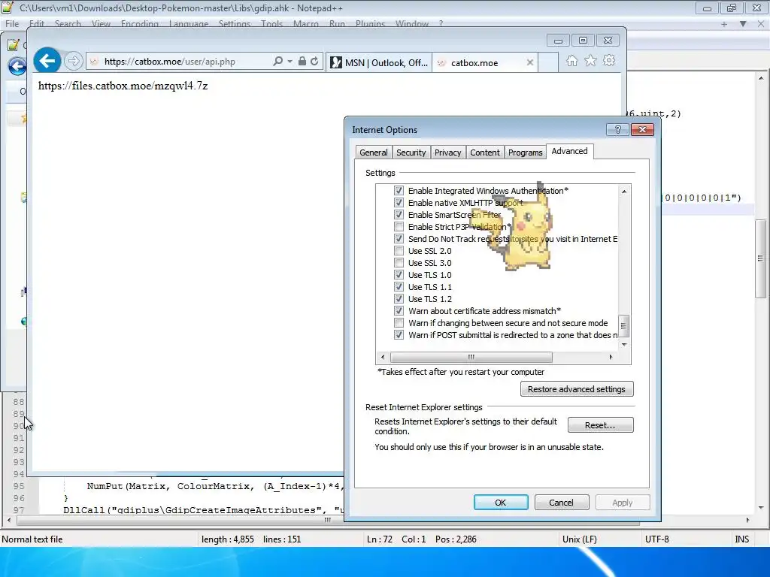Screen dimensions: 770x577
Task: Click the Notepad++ plus icon at top right
Action: click(724, 23)
